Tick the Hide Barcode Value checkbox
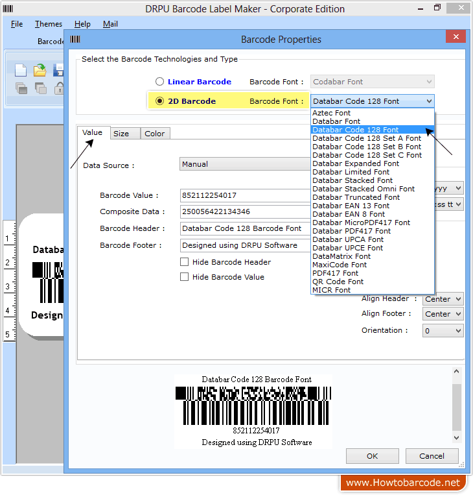Screen dimensions: 473x495 pos(185,277)
